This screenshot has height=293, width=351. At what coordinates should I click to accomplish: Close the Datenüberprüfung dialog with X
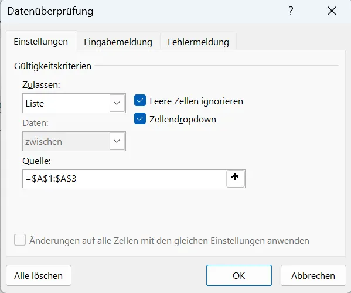(332, 11)
